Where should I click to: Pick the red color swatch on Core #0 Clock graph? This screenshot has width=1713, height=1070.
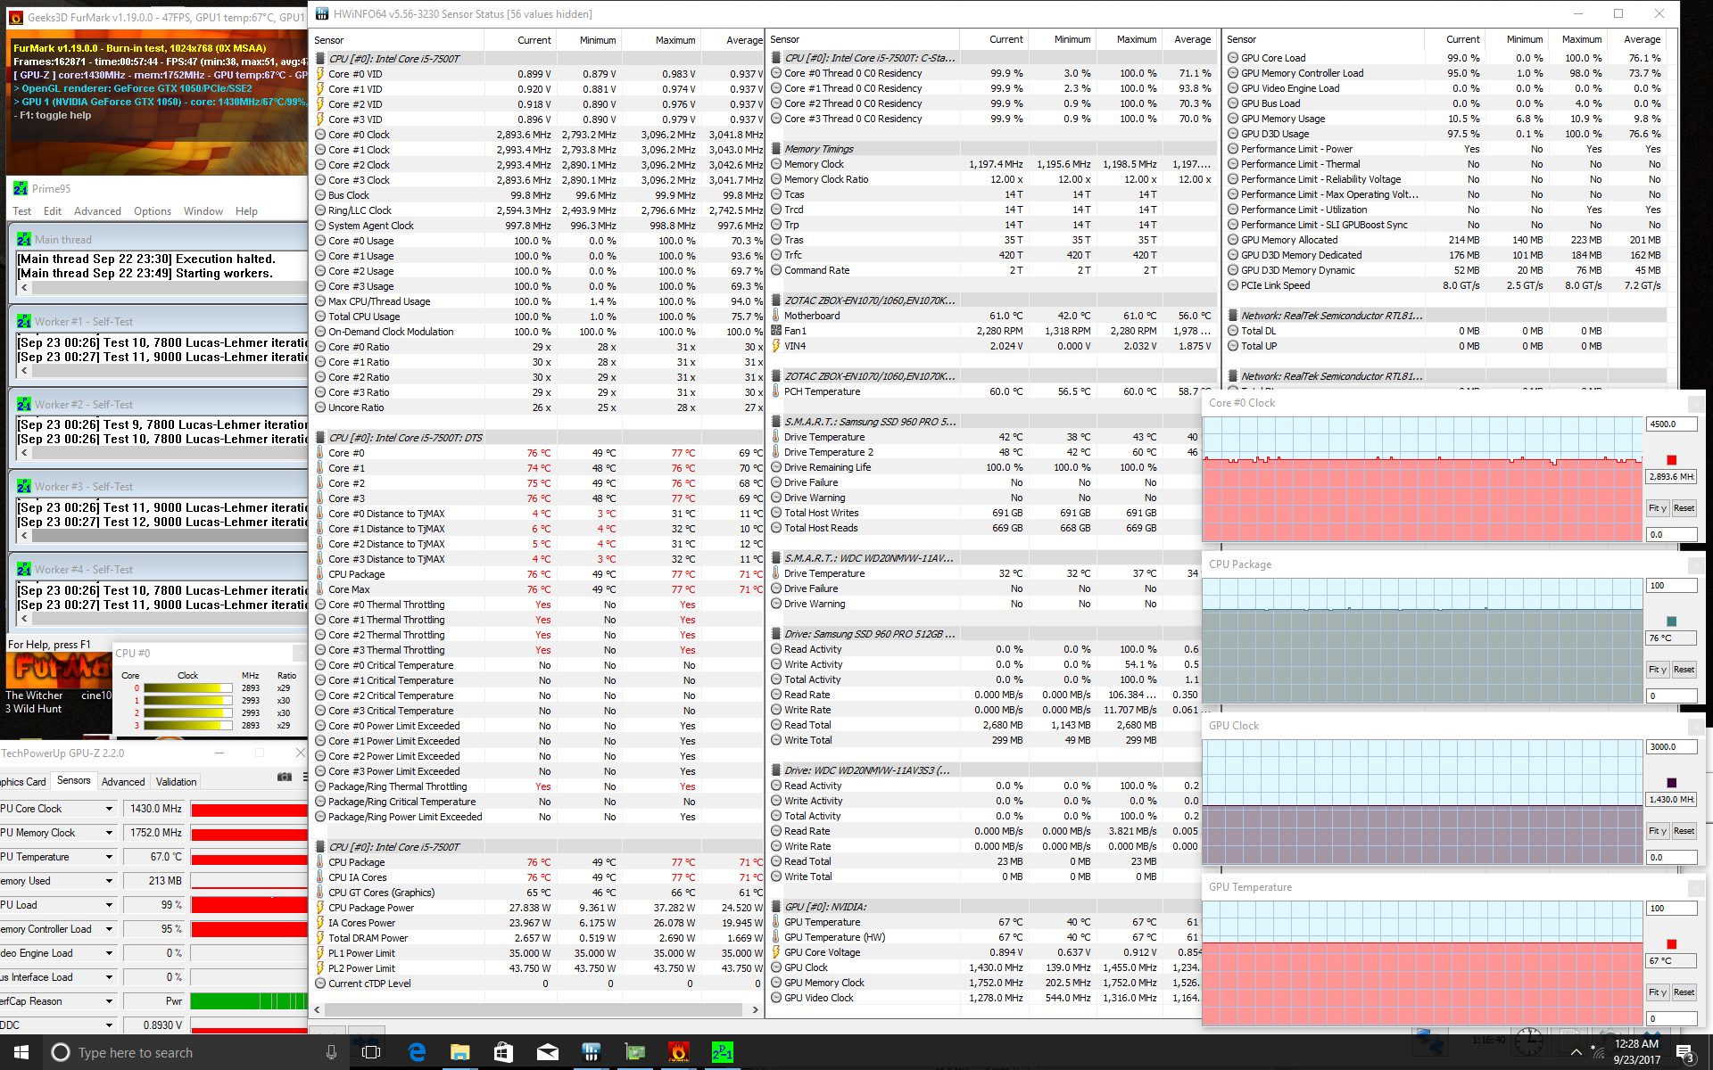[x=1671, y=460]
